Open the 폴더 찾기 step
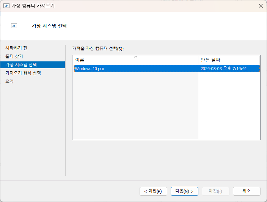This screenshot has width=267, height=202. [14, 56]
